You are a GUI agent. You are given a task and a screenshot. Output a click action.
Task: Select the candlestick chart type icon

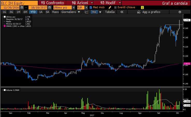(94, 12)
